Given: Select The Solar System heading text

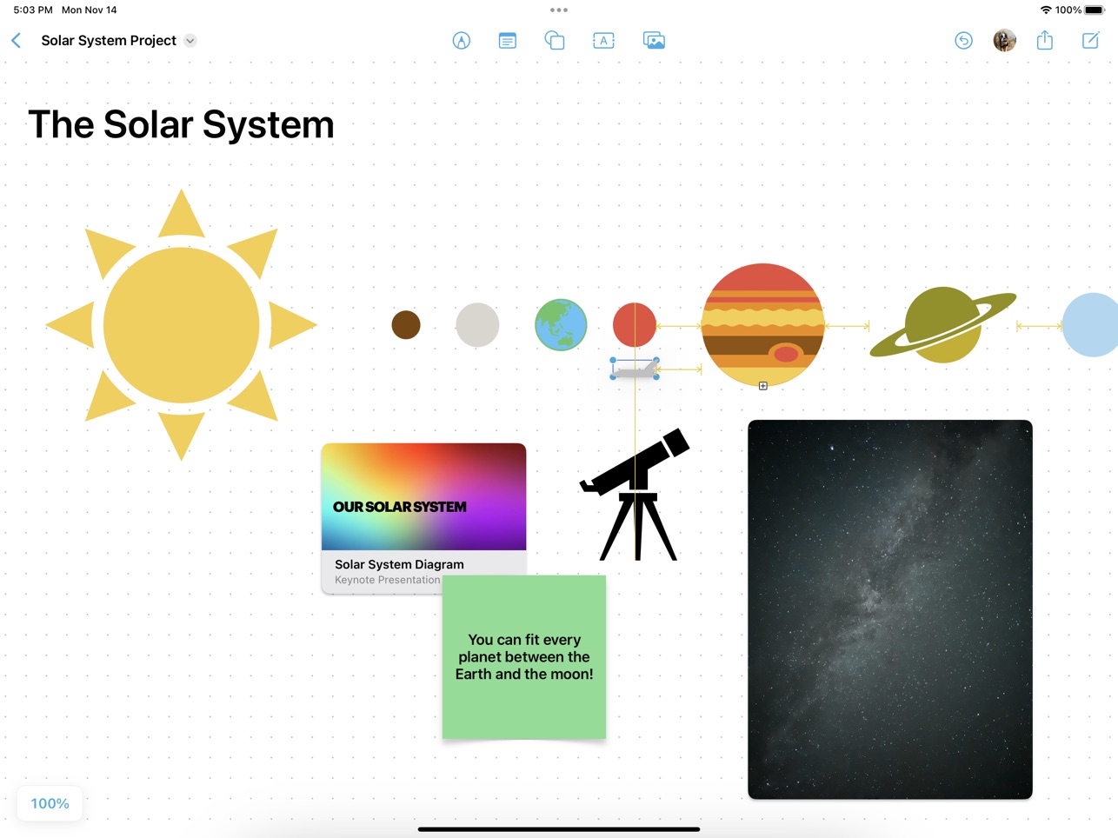Looking at the screenshot, I should [181, 124].
